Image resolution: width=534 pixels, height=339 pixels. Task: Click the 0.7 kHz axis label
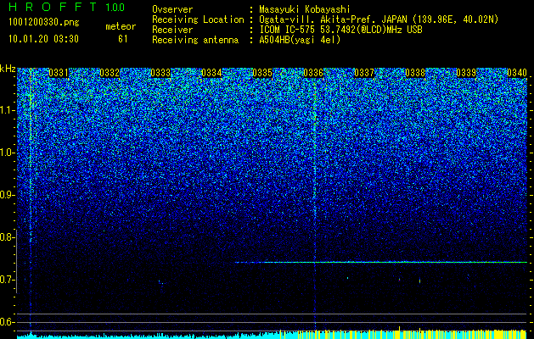click(7, 280)
